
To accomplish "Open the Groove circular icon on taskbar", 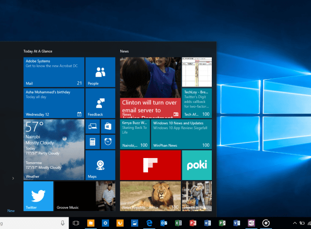I will click(266, 223).
